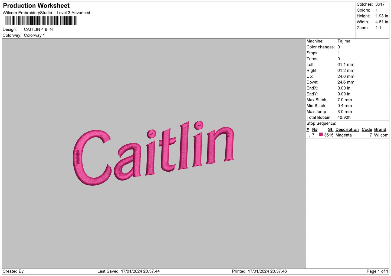This screenshot has width=391, height=276.
Task: Click the Left value 61.1 mm
Action: coord(346,65)
